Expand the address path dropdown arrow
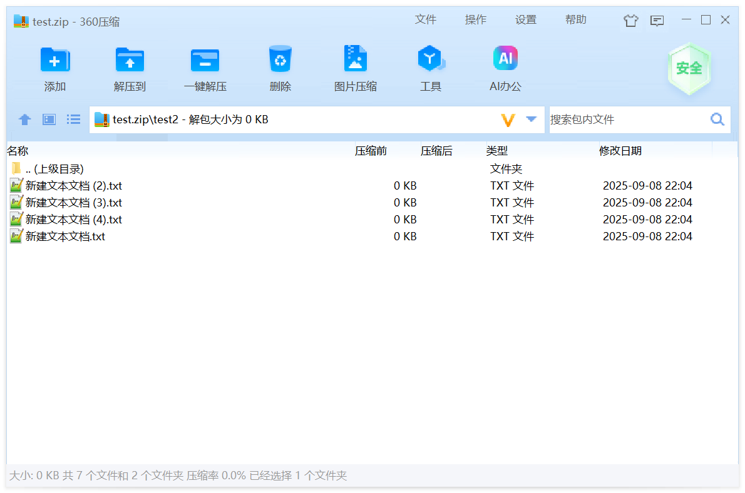 [x=532, y=119]
